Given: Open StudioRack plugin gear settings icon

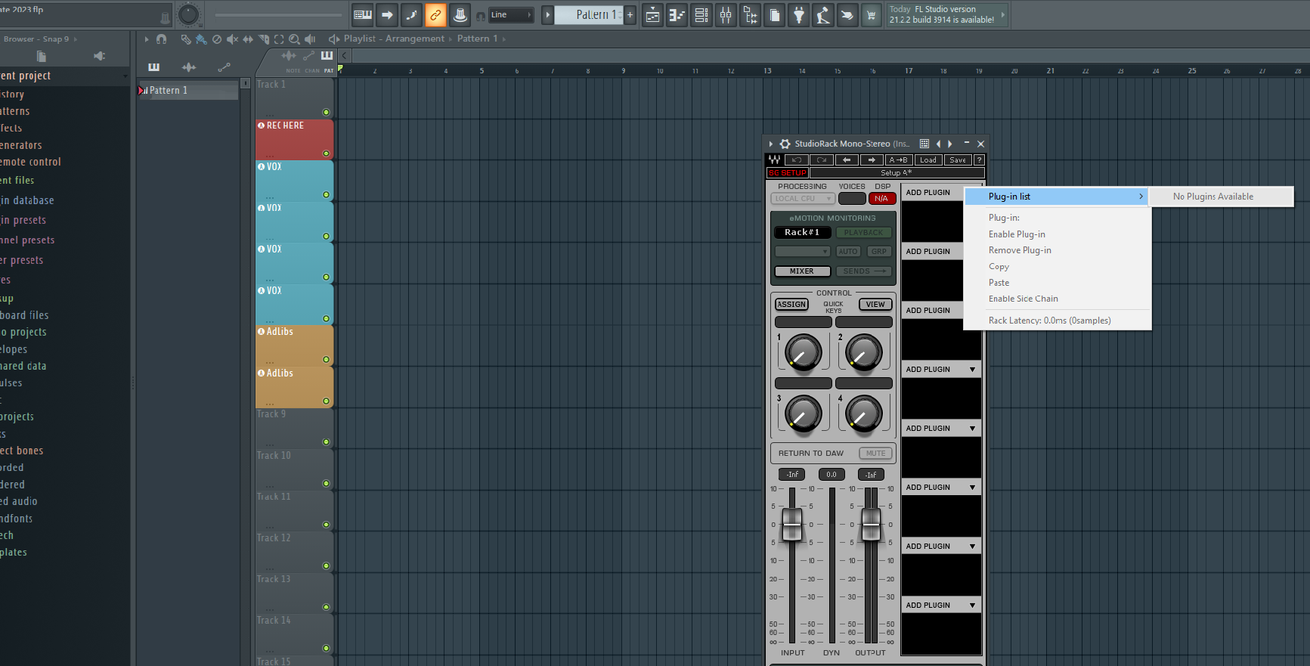Looking at the screenshot, I should pyautogui.click(x=785, y=144).
